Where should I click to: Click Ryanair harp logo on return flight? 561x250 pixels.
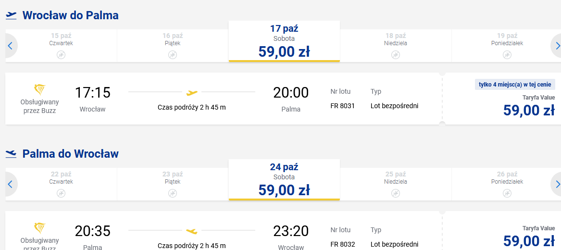40,228
